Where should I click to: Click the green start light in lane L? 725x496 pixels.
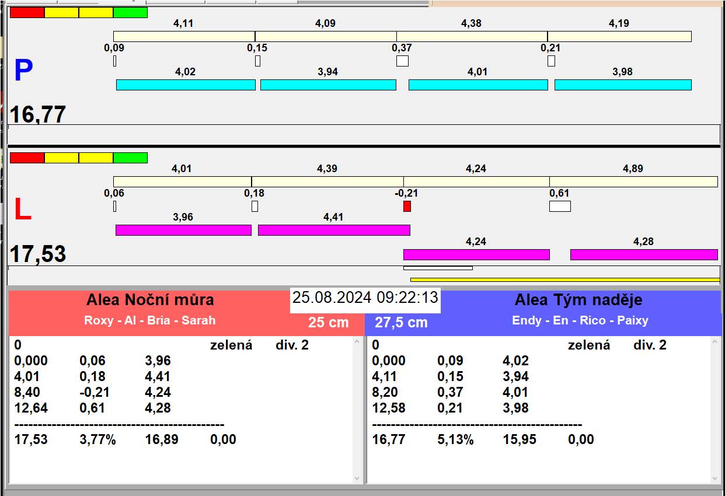click(x=130, y=158)
